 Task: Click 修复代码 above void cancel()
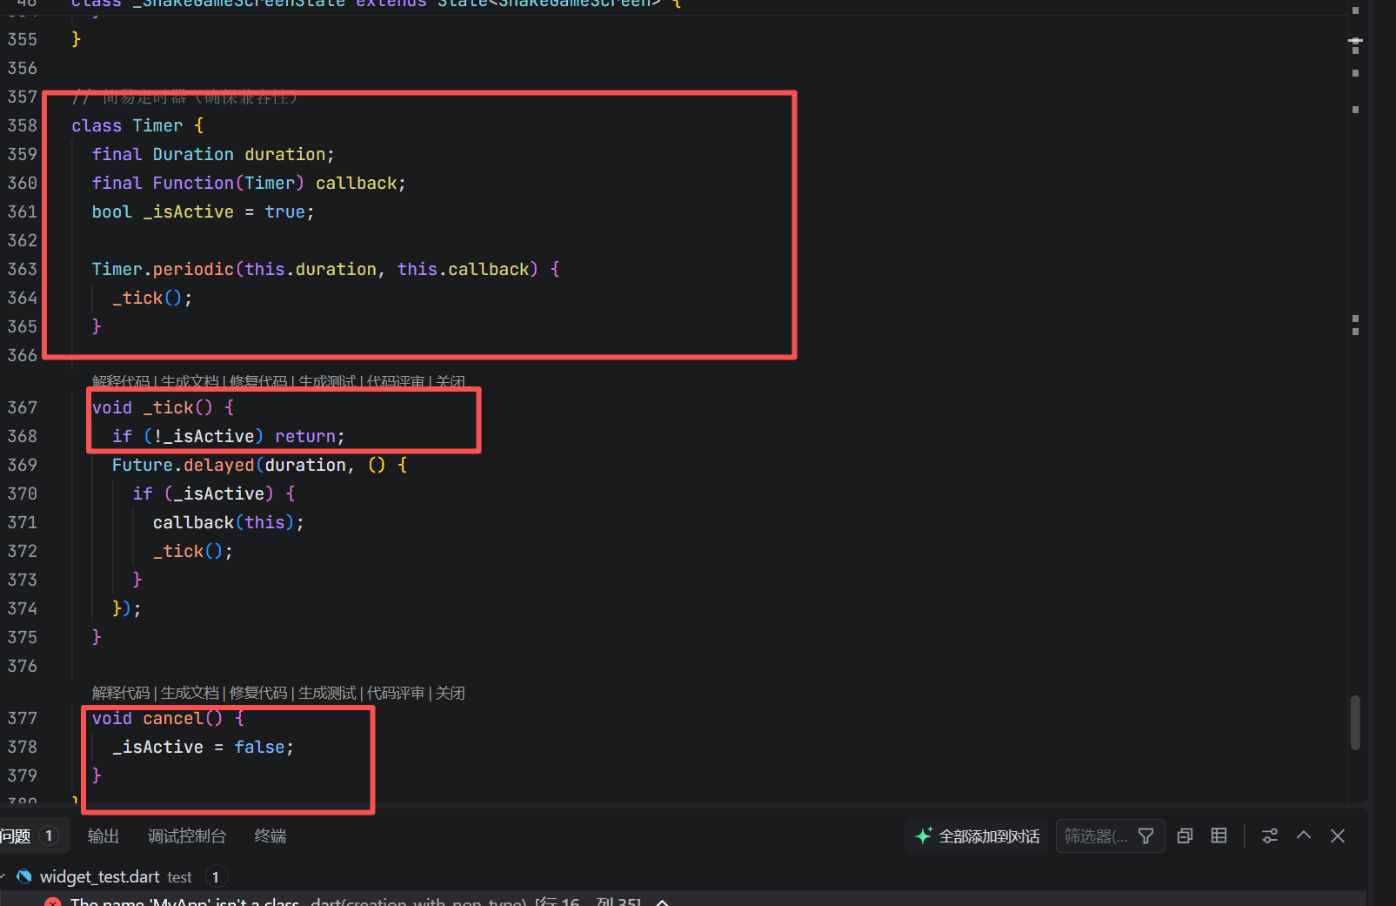258,693
